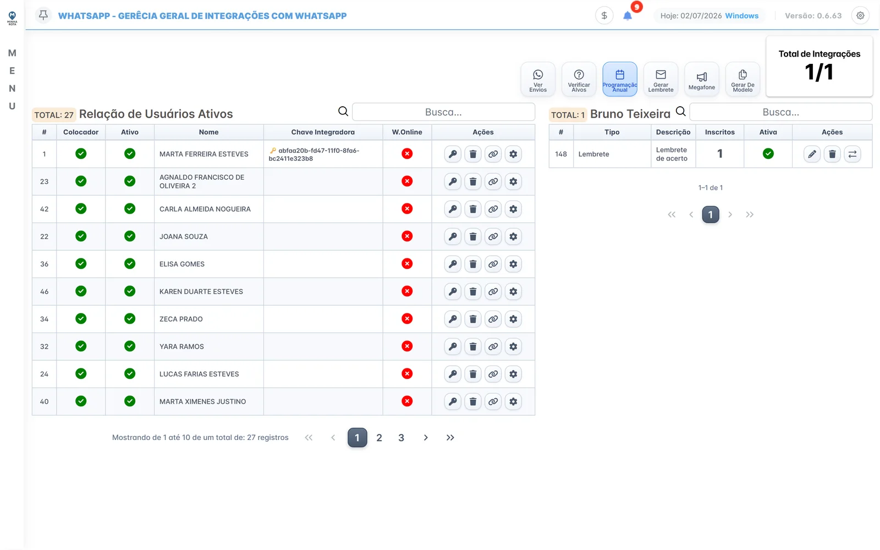Open the Megafone tool
Viewport: 880px width, 550px height.
(x=702, y=80)
